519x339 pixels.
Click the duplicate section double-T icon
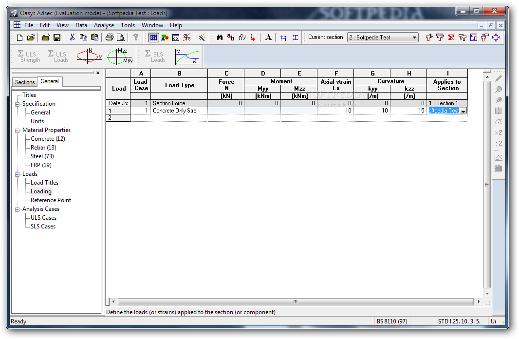(463, 38)
